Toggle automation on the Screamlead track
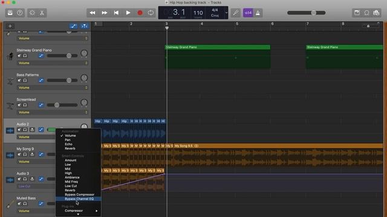 (41, 105)
